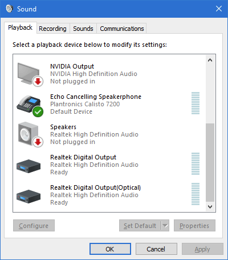
Task: Choose the Realtek Digital Output receiver icon
Action: (28, 166)
